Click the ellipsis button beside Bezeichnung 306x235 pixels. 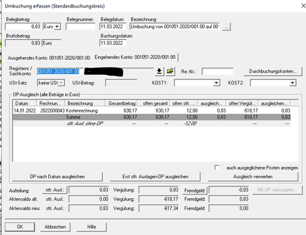click(227, 27)
